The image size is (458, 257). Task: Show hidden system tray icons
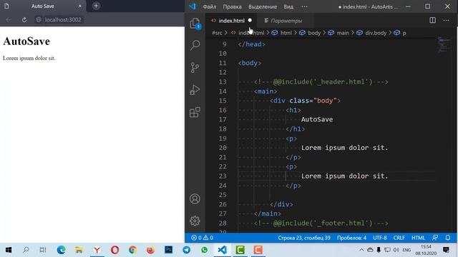(361, 250)
